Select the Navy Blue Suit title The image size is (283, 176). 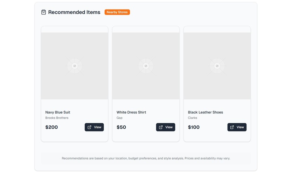[58, 112]
